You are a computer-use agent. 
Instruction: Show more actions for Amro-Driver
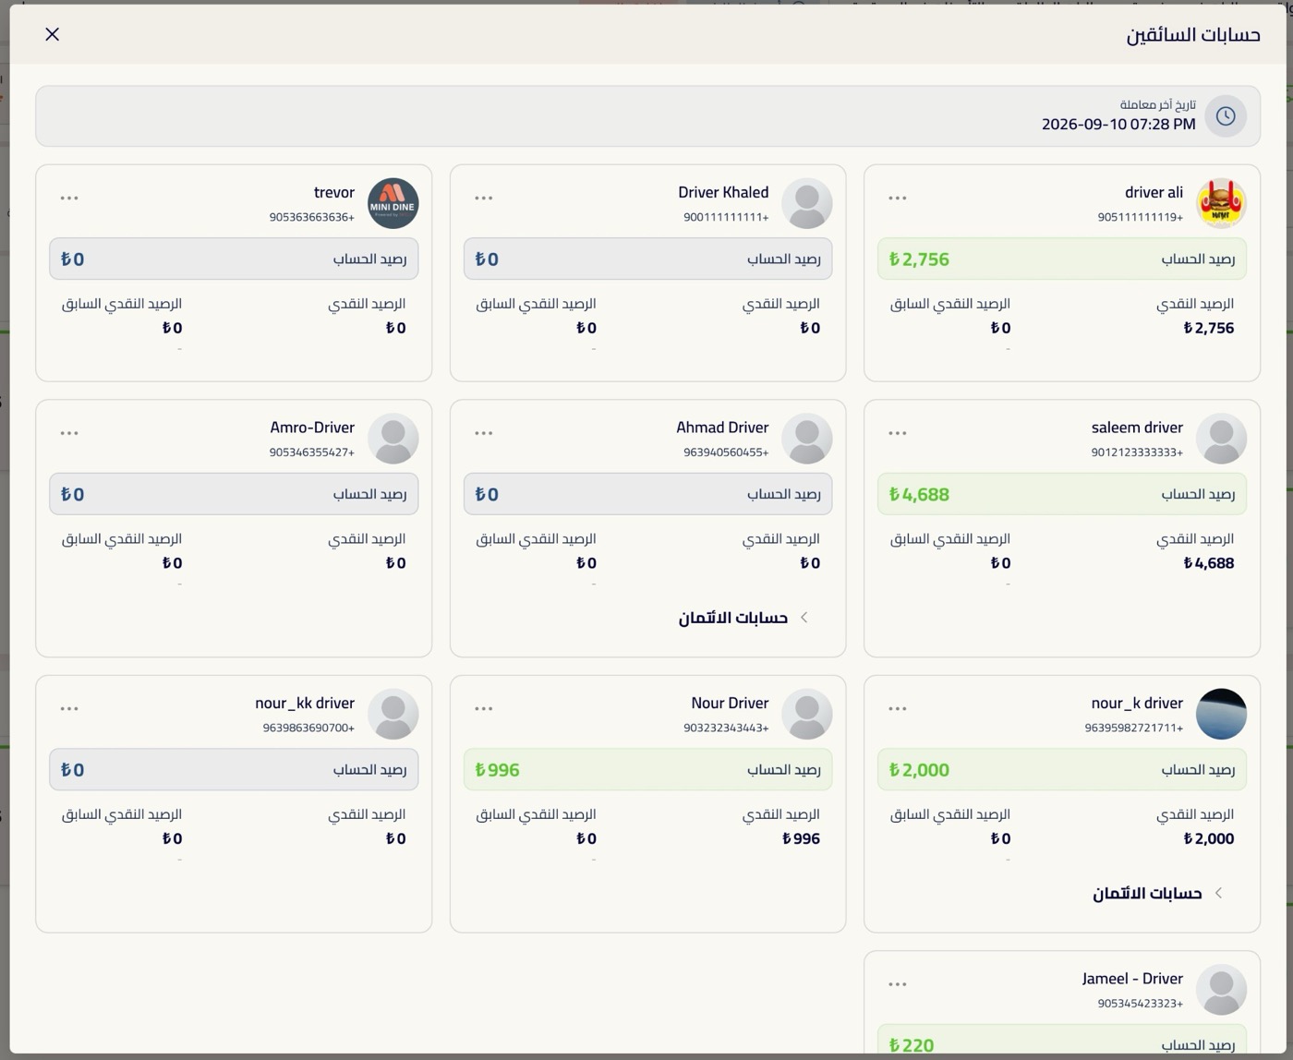pos(69,433)
